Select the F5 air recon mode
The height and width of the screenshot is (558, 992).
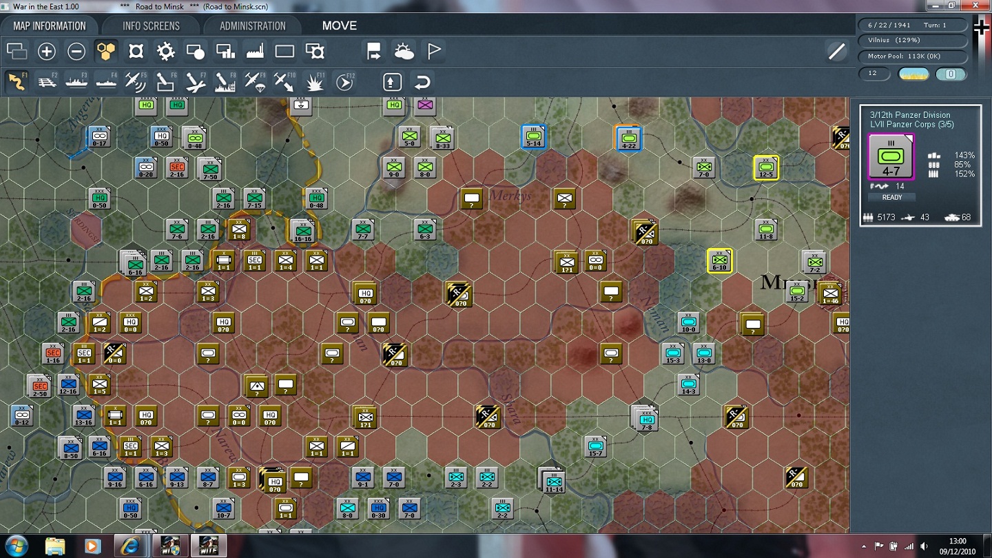136,82
